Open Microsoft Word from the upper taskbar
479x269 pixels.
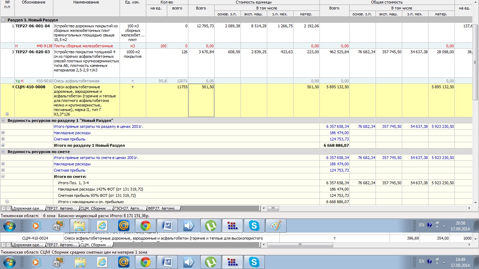click(167, 226)
